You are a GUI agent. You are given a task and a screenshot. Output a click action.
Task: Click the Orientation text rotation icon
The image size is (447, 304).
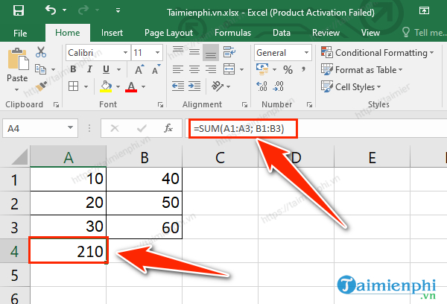[x=218, y=86]
